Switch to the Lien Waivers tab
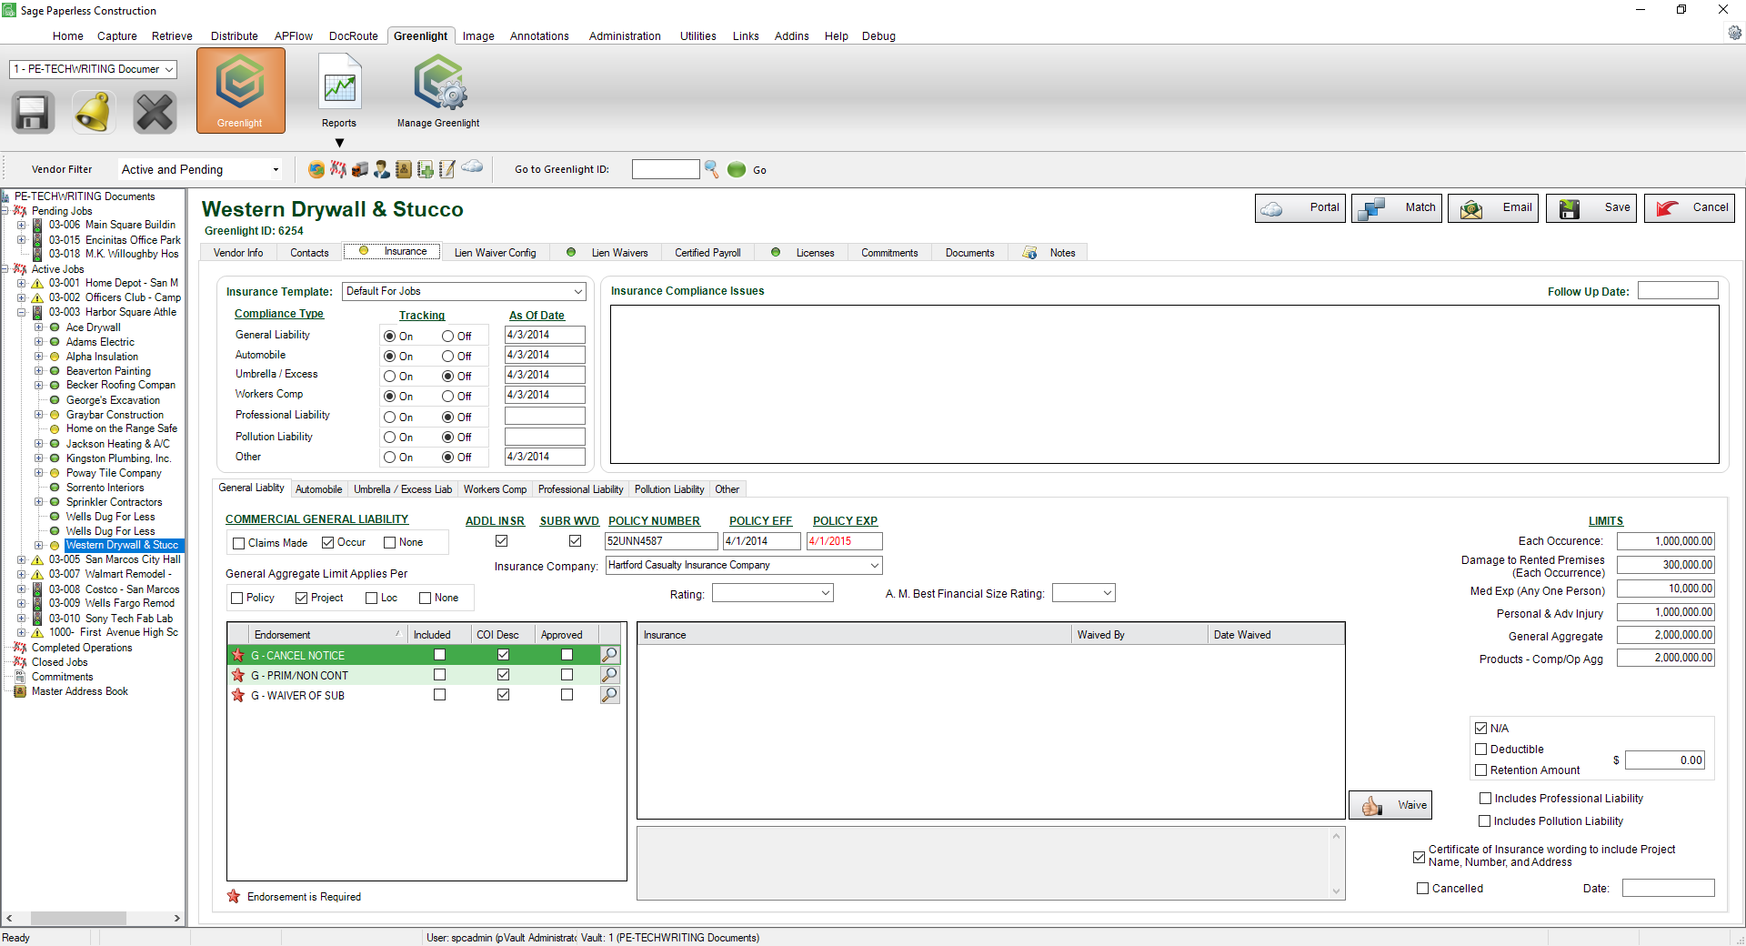The image size is (1746, 946). (607, 253)
